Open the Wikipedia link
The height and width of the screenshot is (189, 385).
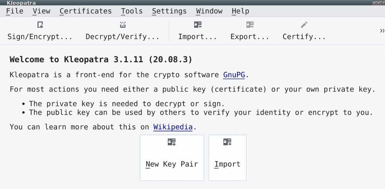173,127
